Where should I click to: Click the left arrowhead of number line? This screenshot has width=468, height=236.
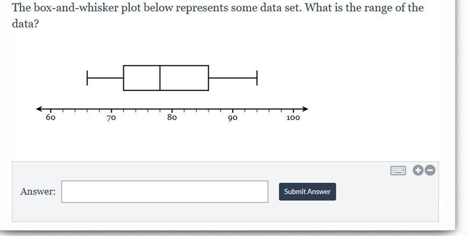(x=39, y=109)
